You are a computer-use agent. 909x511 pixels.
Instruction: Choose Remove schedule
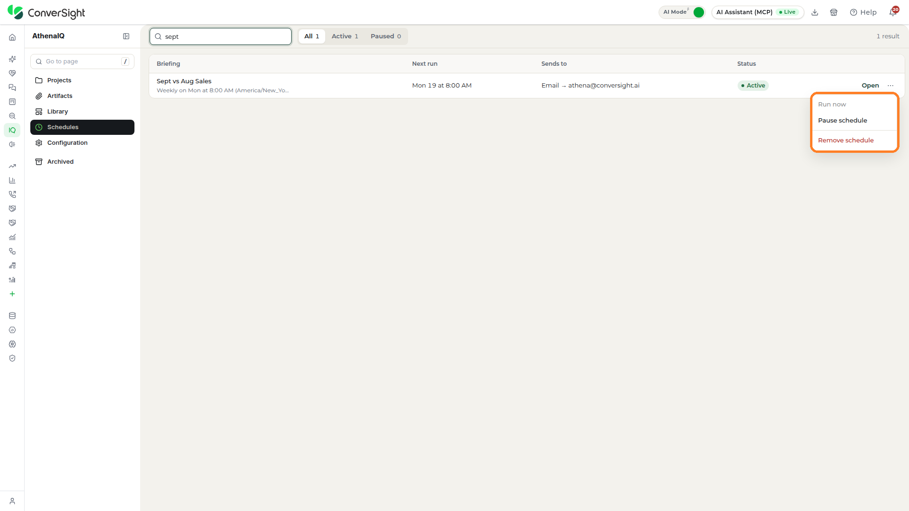pyautogui.click(x=846, y=141)
